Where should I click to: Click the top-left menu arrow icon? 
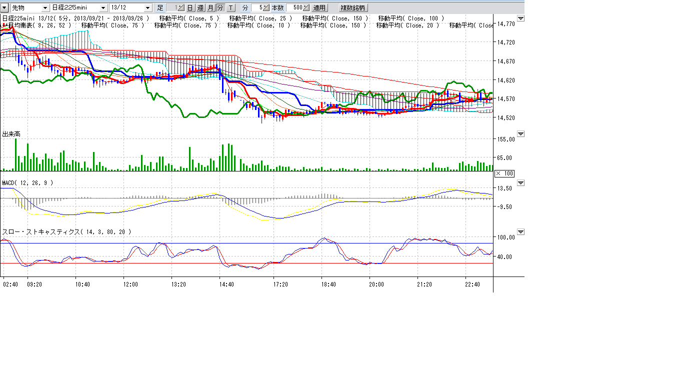pyautogui.click(x=4, y=8)
